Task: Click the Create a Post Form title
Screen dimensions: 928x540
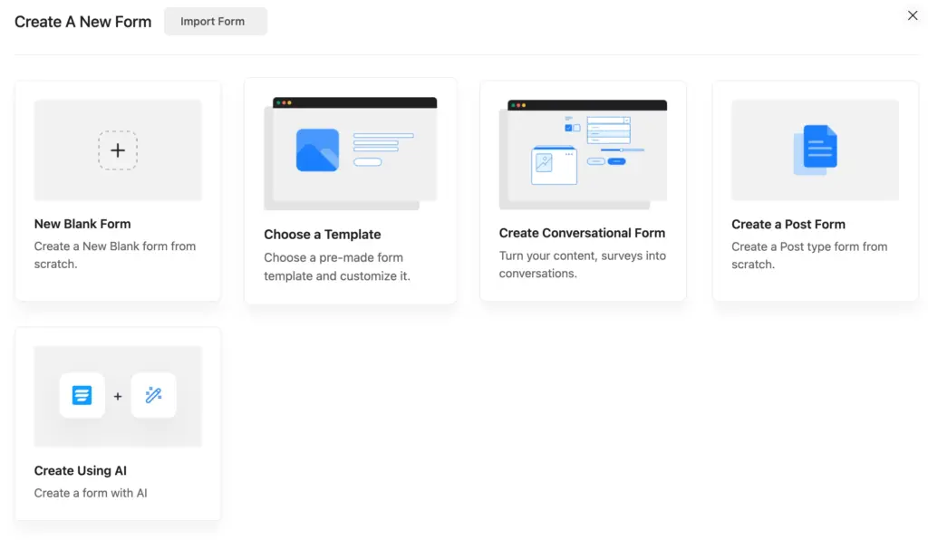Action: pyautogui.click(x=788, y=224)
